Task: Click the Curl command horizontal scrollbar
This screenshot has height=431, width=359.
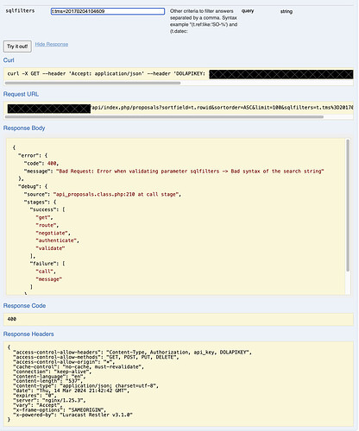Action: coord(92,83)
